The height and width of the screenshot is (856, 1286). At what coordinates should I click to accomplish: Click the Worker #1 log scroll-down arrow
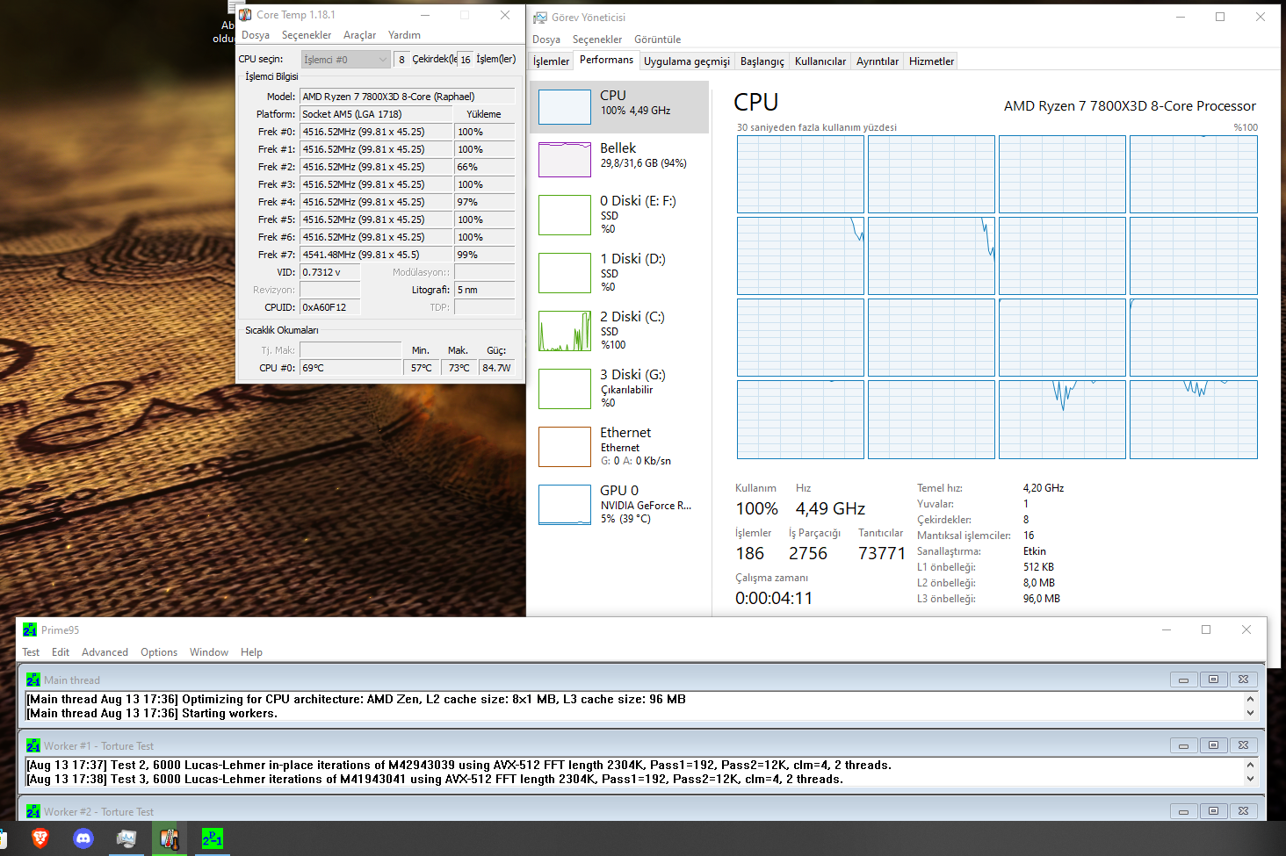coord(1250,779)
